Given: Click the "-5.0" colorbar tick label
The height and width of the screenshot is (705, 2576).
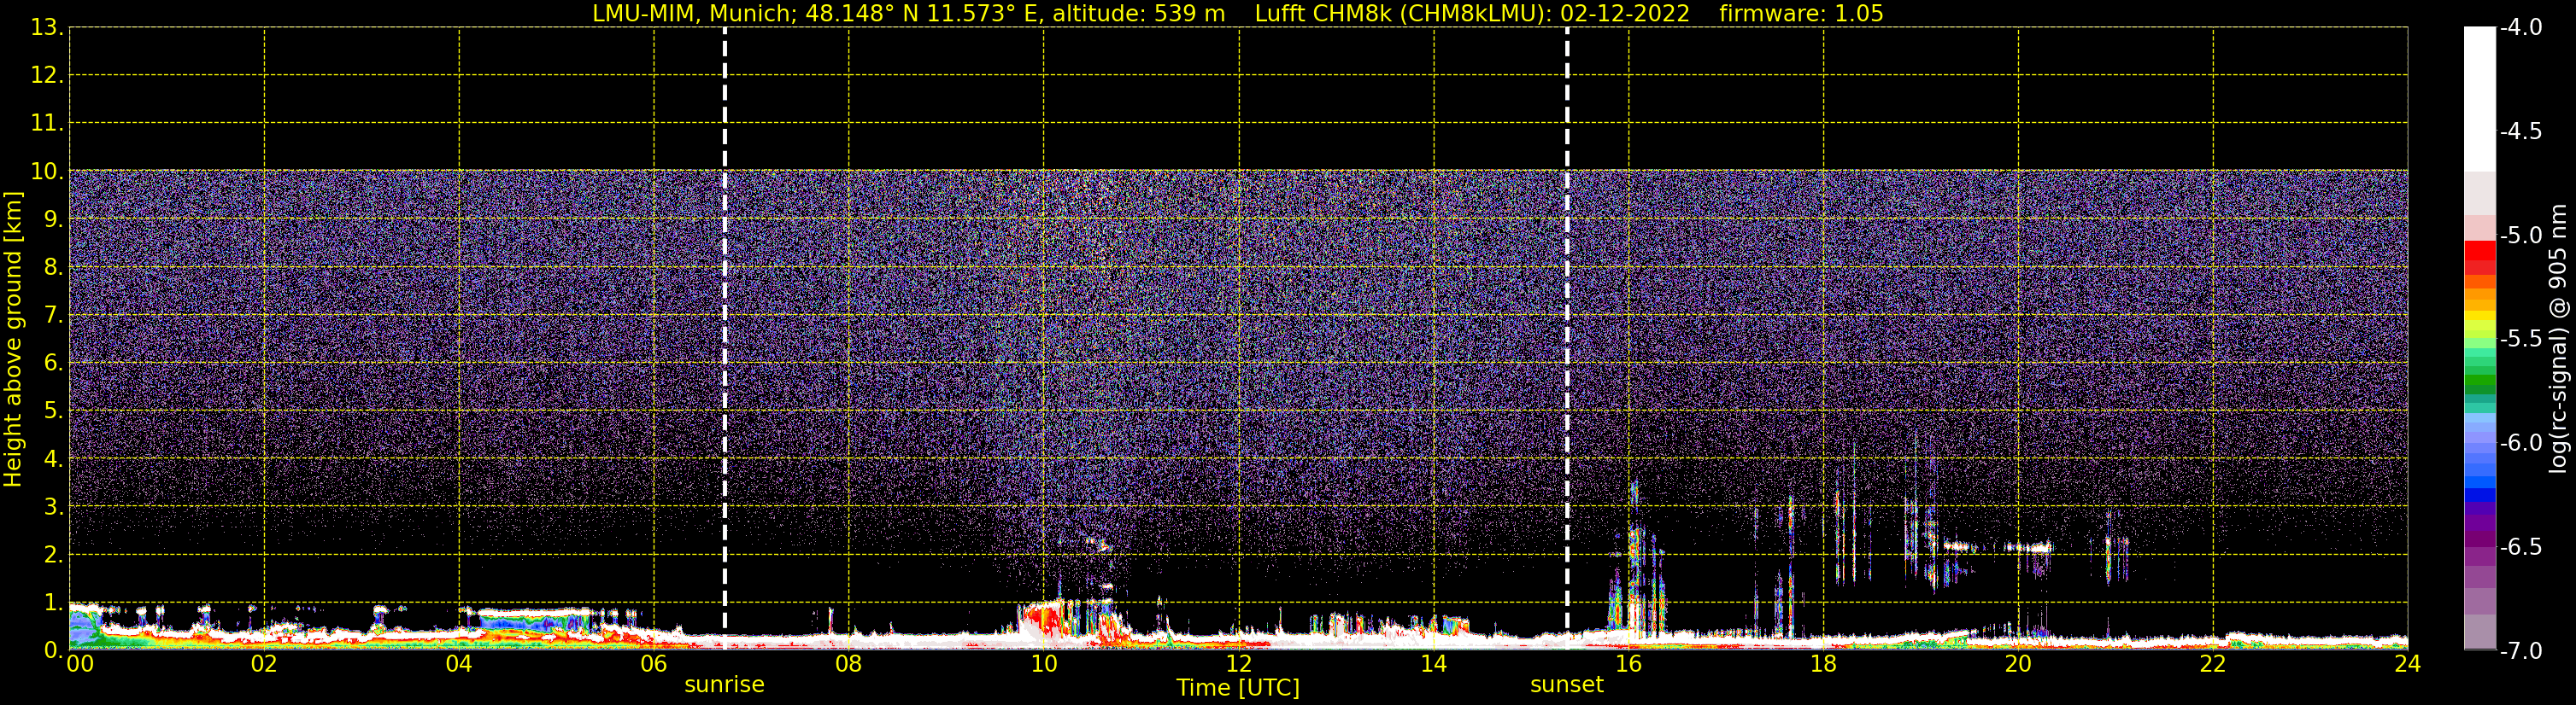Looking at the screenshot, I should click(2520, 236).
